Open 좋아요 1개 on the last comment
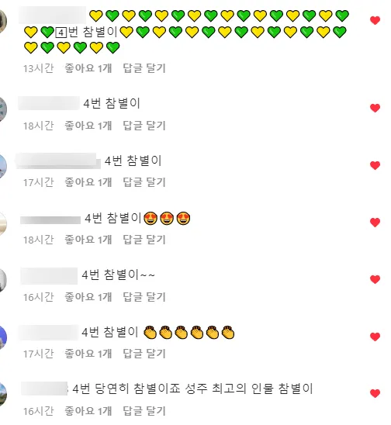This screenshot has height=425, width=391. [88, 410]
